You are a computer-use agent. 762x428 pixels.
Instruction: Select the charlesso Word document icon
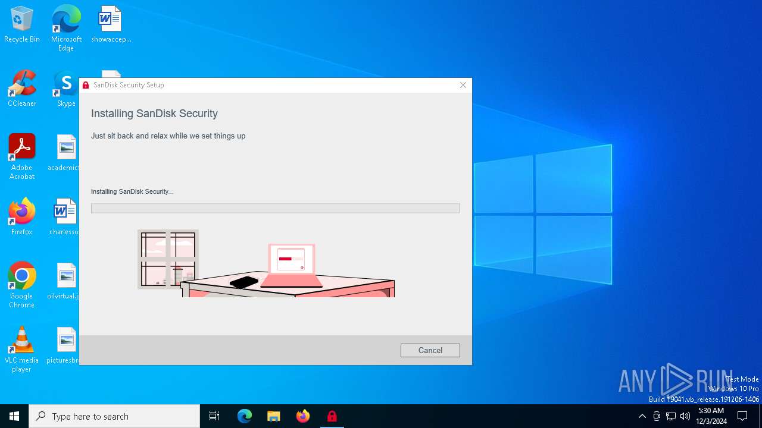(65, 217)
